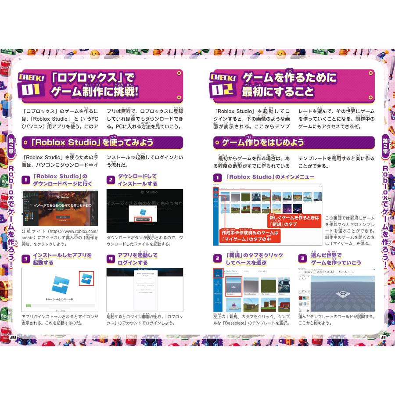The image size is (395, 395).
Task: Click page number 30
Action: [13, 337]
